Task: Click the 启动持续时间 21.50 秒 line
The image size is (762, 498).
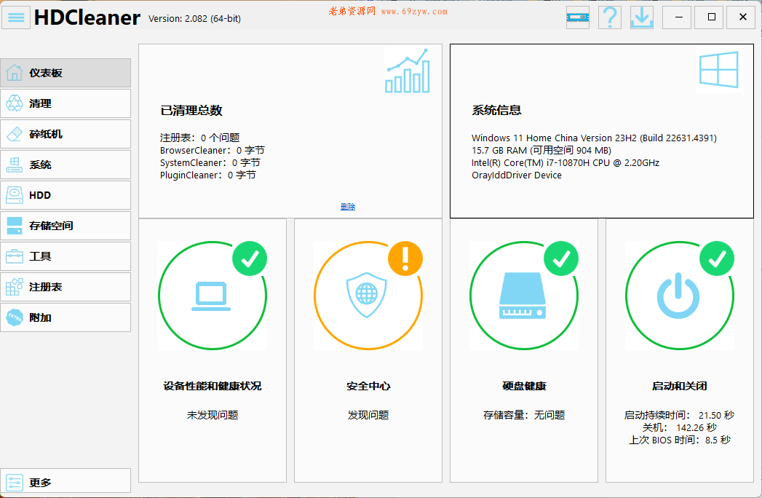Action: [679, 415]
